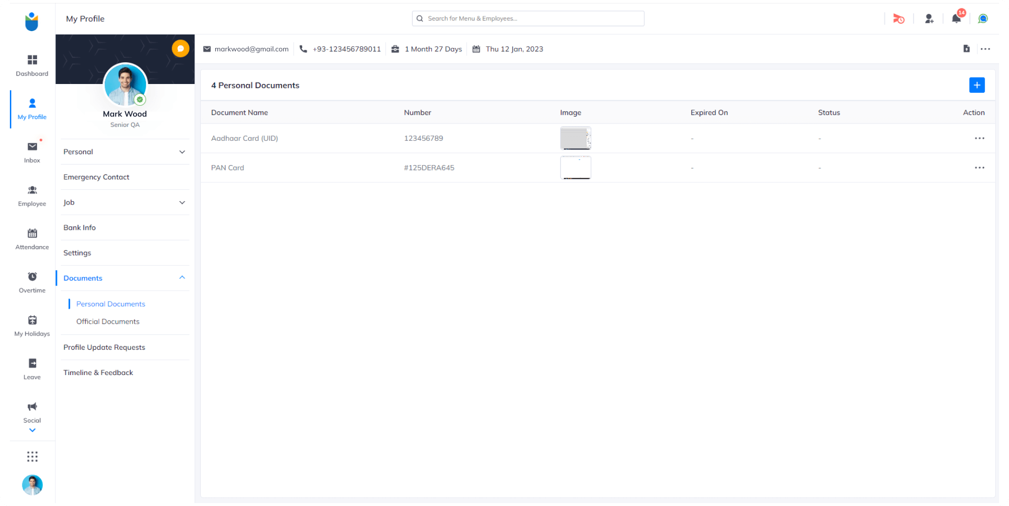This screenshot has height=506, width=1009.
Task: Show more sidebar items with down chevron
Action: coord(32,430)
